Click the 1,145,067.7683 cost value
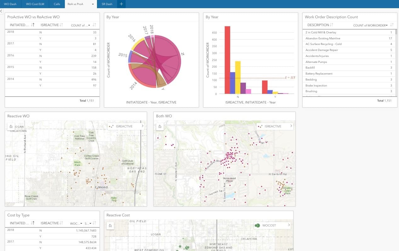The width and height of the screenshot is (399, 251). tap(86, 231)
